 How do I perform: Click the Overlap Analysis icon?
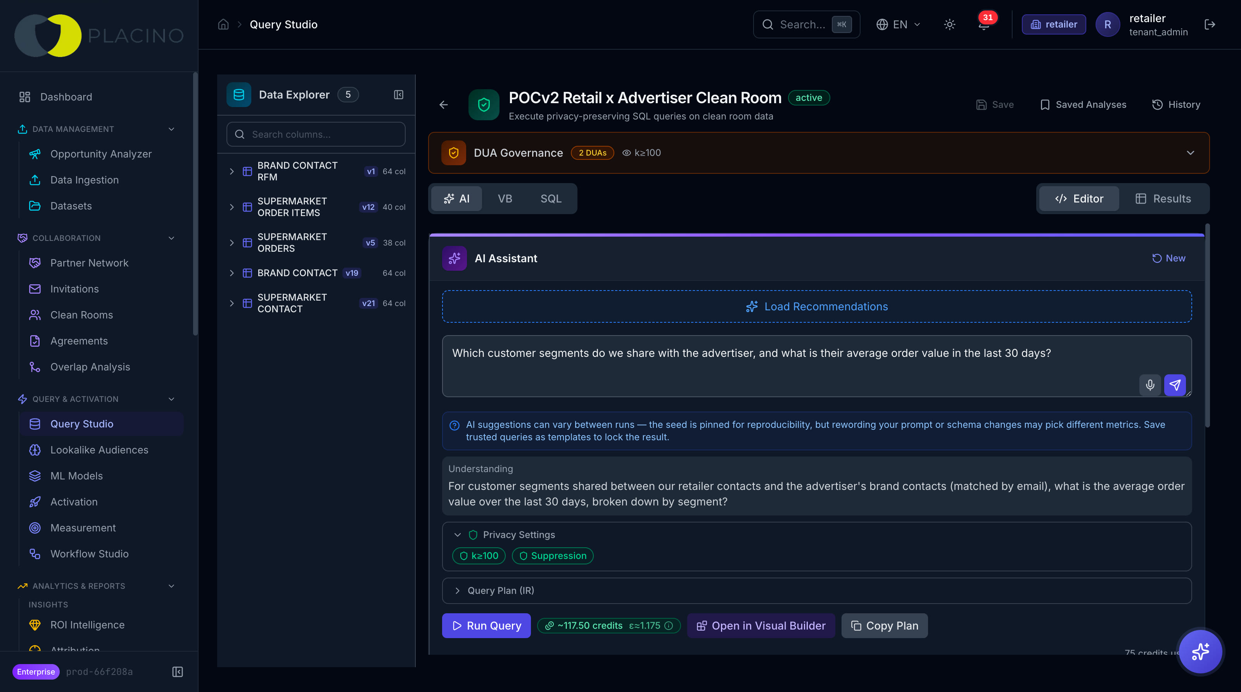click(x=35, y=367)
